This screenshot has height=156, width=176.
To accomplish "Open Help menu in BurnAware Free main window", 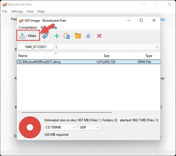I will 41,11.
